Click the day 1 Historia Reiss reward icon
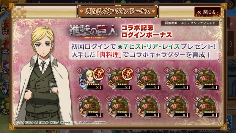 pos(90,79)
